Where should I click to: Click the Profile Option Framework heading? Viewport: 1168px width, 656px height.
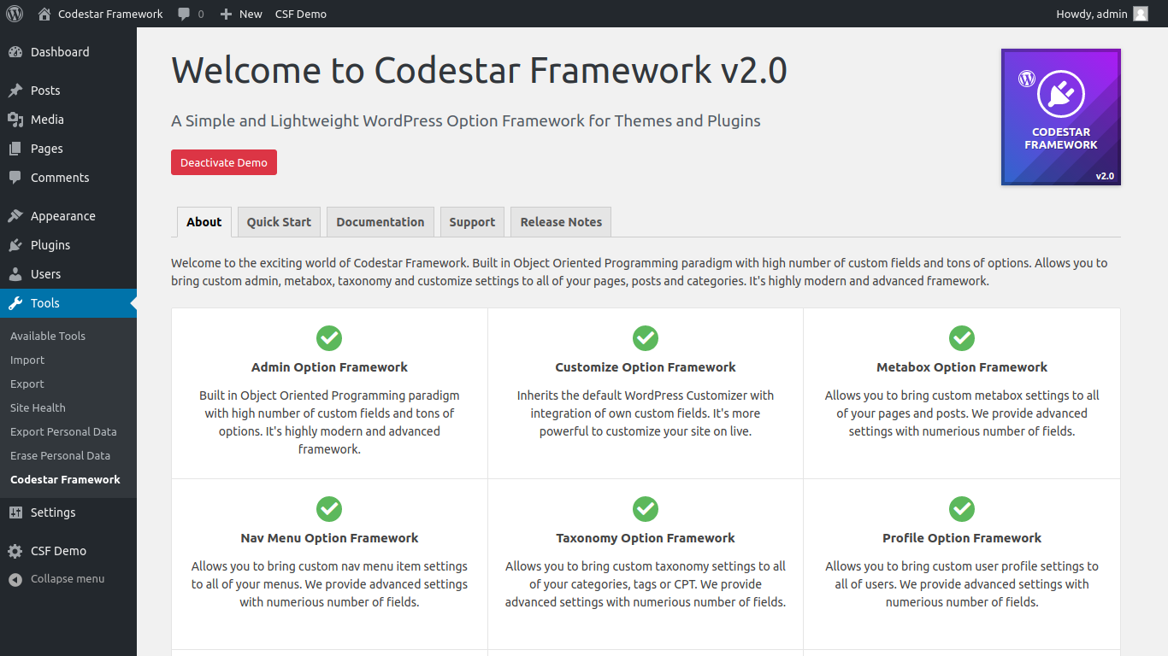(x=962, y=538)
